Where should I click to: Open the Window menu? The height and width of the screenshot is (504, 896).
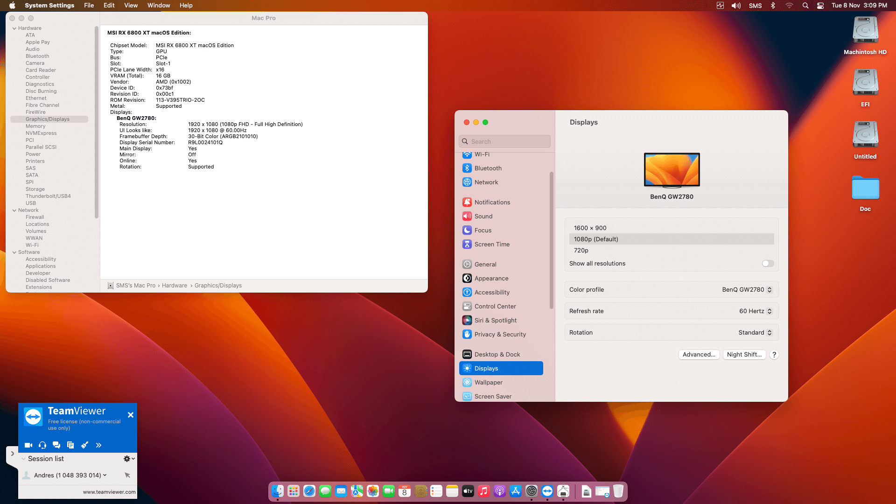(x=159, y=6)
